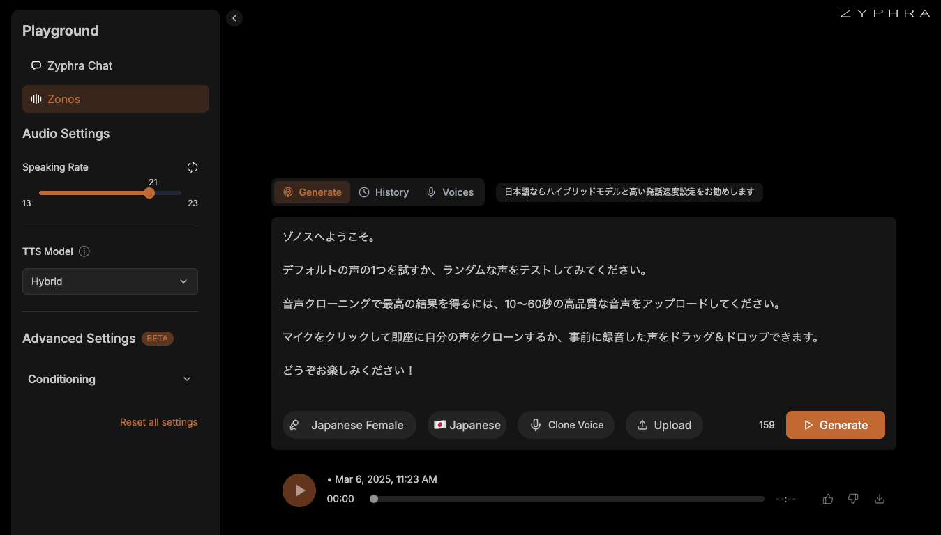Collapse the sidebar with the chevron button

(234, 19)
